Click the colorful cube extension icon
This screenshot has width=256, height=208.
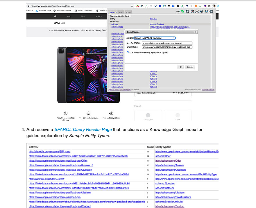click(x=138, y=6)
